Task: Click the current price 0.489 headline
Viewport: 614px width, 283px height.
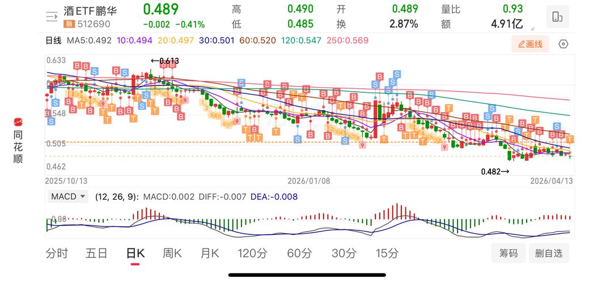Action: [x=160, y=9]
